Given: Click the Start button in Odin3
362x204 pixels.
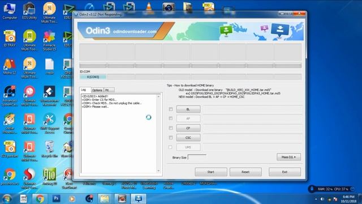Looking at the screenshot, I should tap(211, 172).
